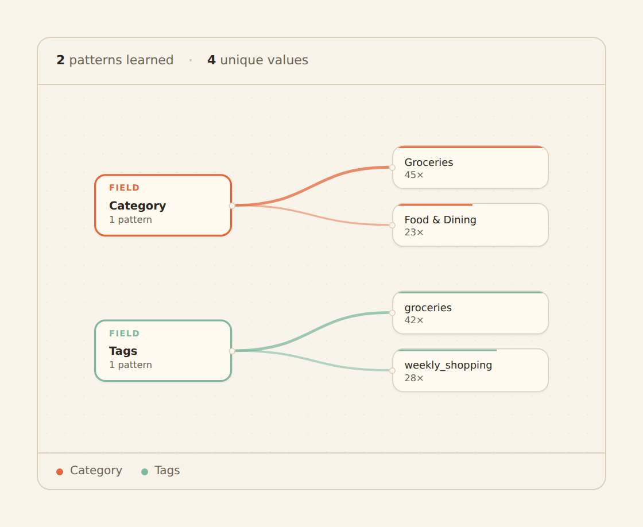The width and height of the screenshot is (643, 527).
Task: Click the Category node output port
Action: [x=232, y=206]
